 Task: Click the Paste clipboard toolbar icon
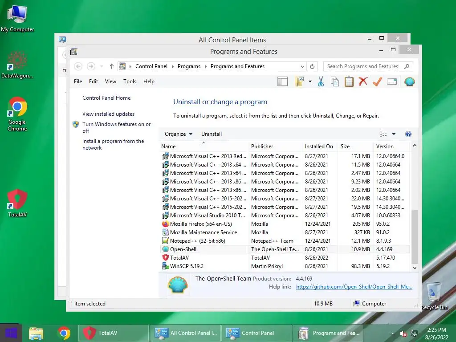[x=349, y=82]
